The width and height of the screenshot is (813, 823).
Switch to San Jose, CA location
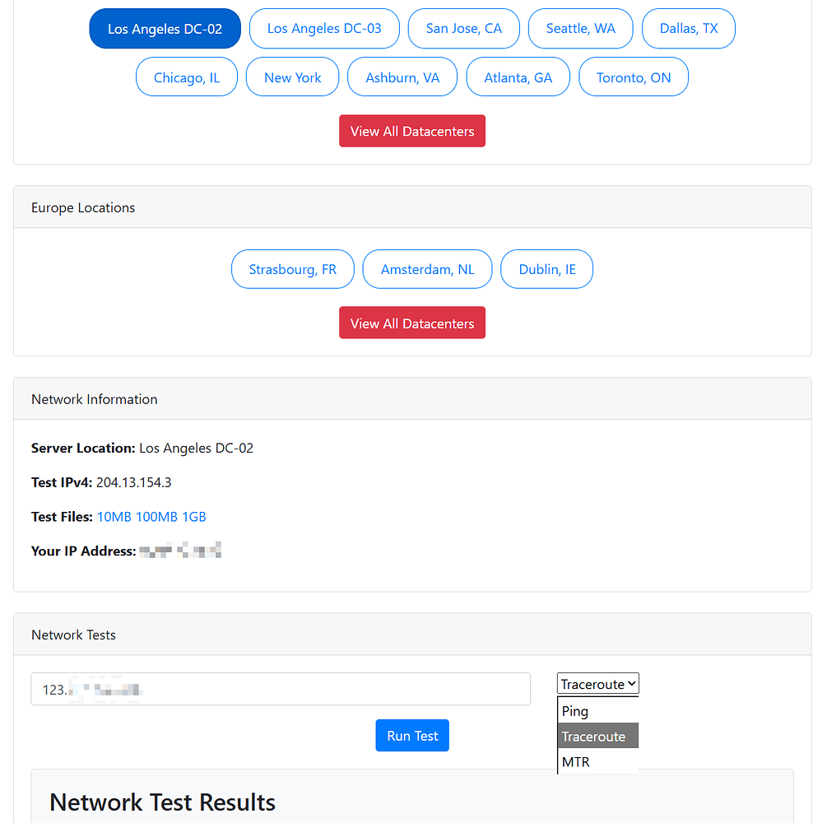(463, 29)
